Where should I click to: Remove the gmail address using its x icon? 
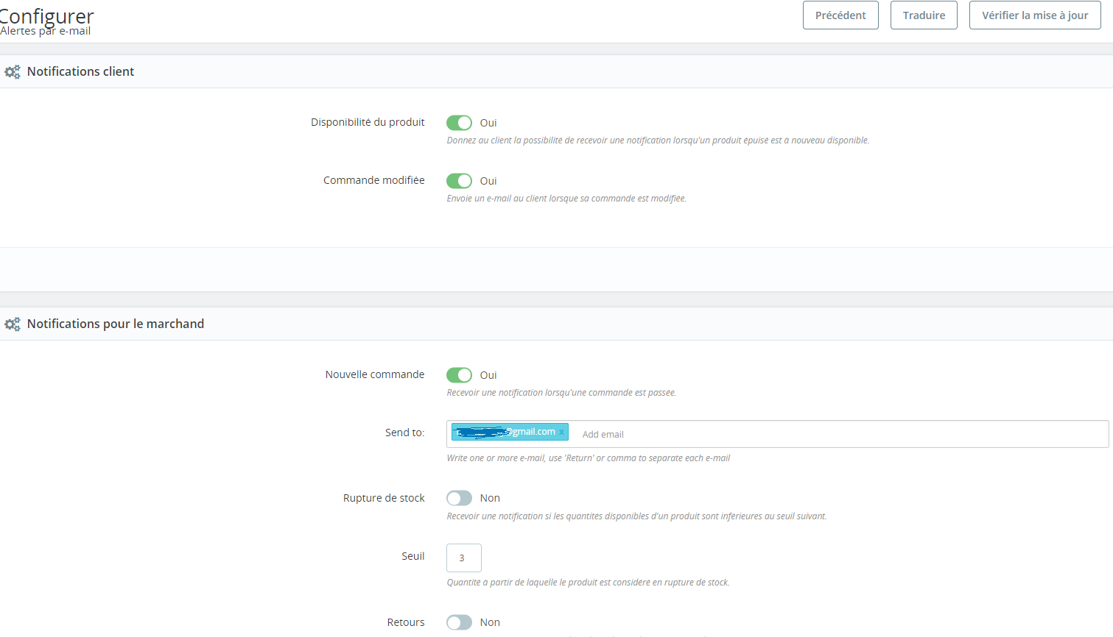(x=561, y=432)
